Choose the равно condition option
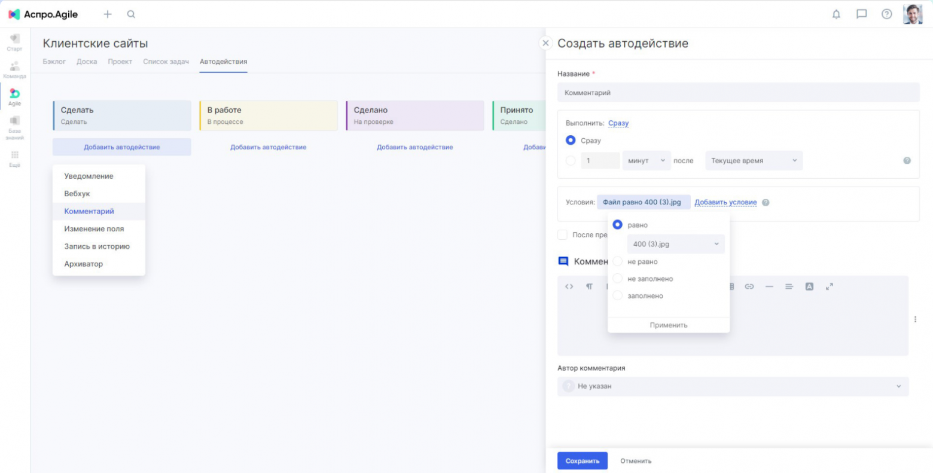 click(x=617, y=225)
